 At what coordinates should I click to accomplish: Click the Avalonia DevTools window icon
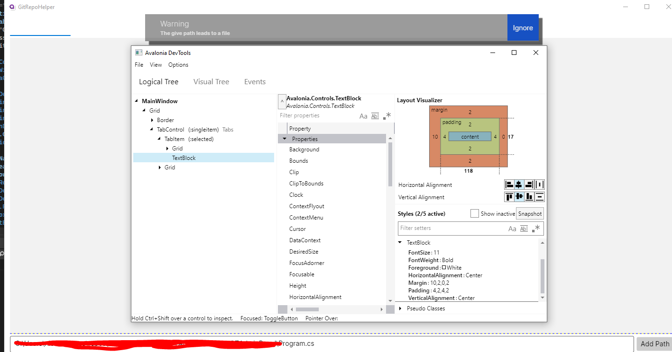pos(138,52)
